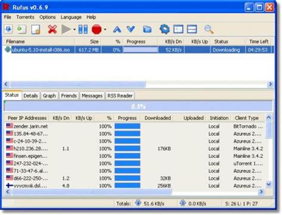Open download folder icon in toolbar
Viewport: 282px width, 215px height.
coord(147,29)
